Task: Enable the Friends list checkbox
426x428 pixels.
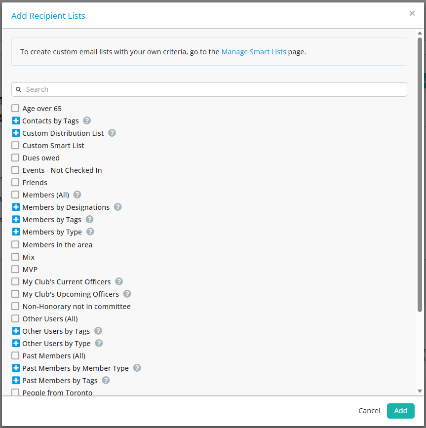Action: click(15, 182)
